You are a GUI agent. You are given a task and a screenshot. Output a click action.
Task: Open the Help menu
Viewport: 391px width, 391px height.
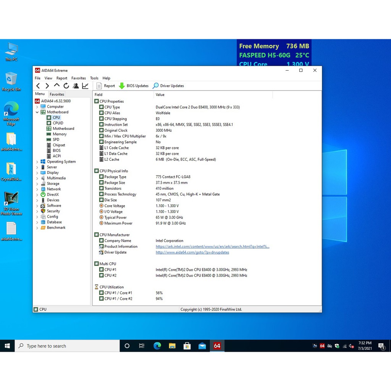106,78
